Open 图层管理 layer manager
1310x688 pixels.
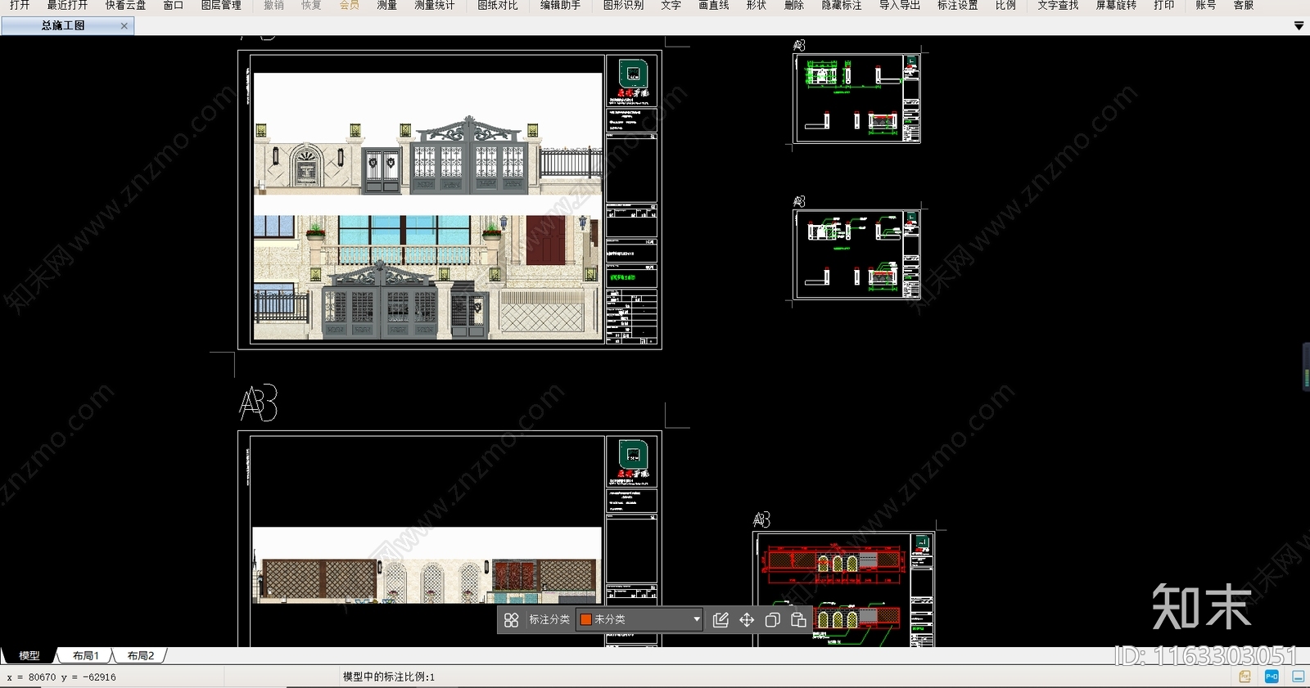point(221,6)
